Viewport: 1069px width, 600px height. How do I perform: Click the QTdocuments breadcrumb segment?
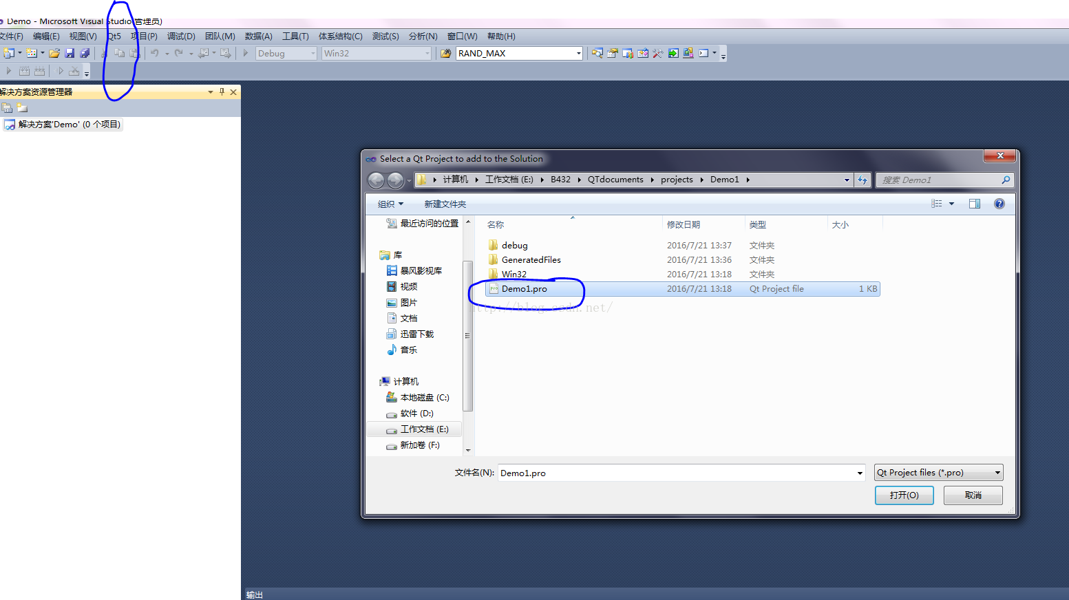click(x=615, y=180)
